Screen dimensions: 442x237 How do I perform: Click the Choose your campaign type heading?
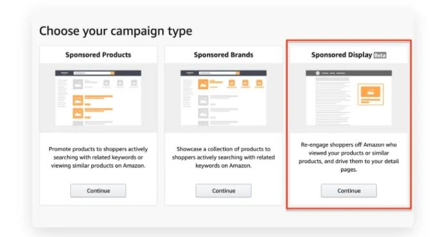tap(116, 31)
